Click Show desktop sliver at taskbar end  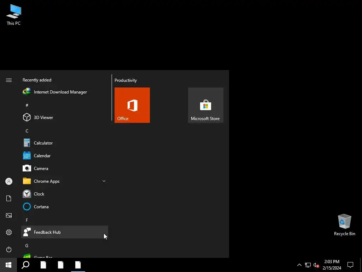[x=361, y=265]
